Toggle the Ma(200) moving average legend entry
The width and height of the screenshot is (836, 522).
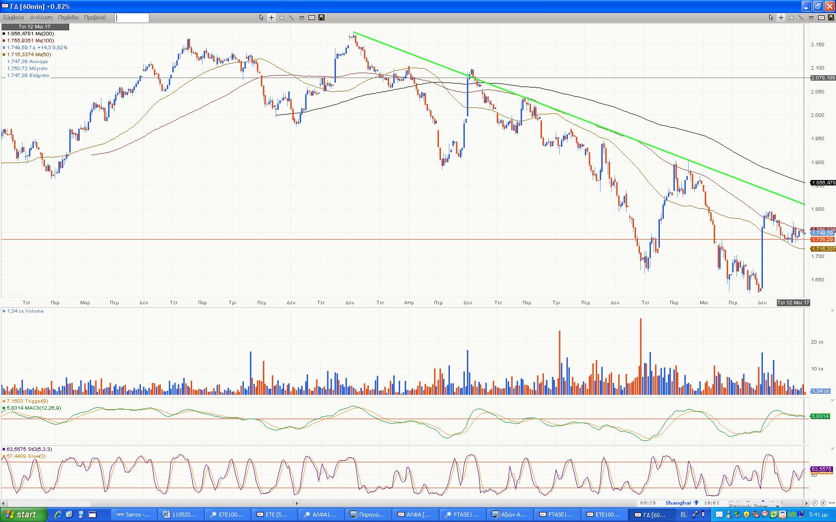[29, 34]
